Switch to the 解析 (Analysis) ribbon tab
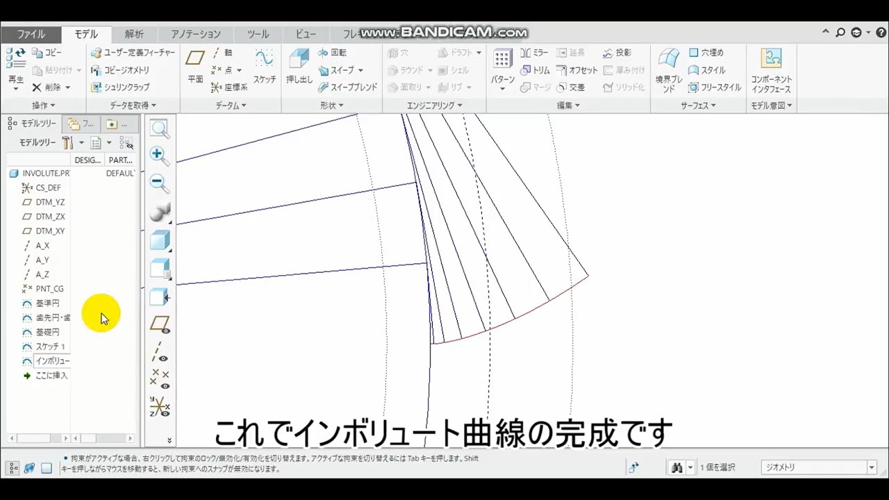 134,34
